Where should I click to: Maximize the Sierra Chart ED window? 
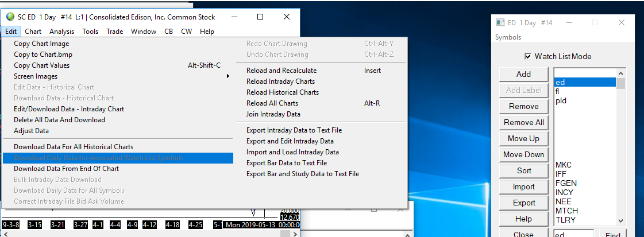(x=260, y=17)
